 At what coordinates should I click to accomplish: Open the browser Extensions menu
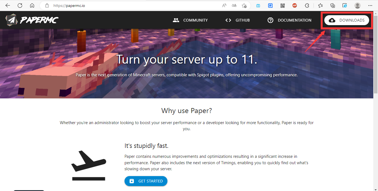(307, 6)
